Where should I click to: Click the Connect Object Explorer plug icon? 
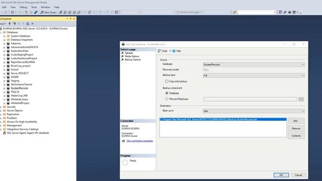[10, 24]
